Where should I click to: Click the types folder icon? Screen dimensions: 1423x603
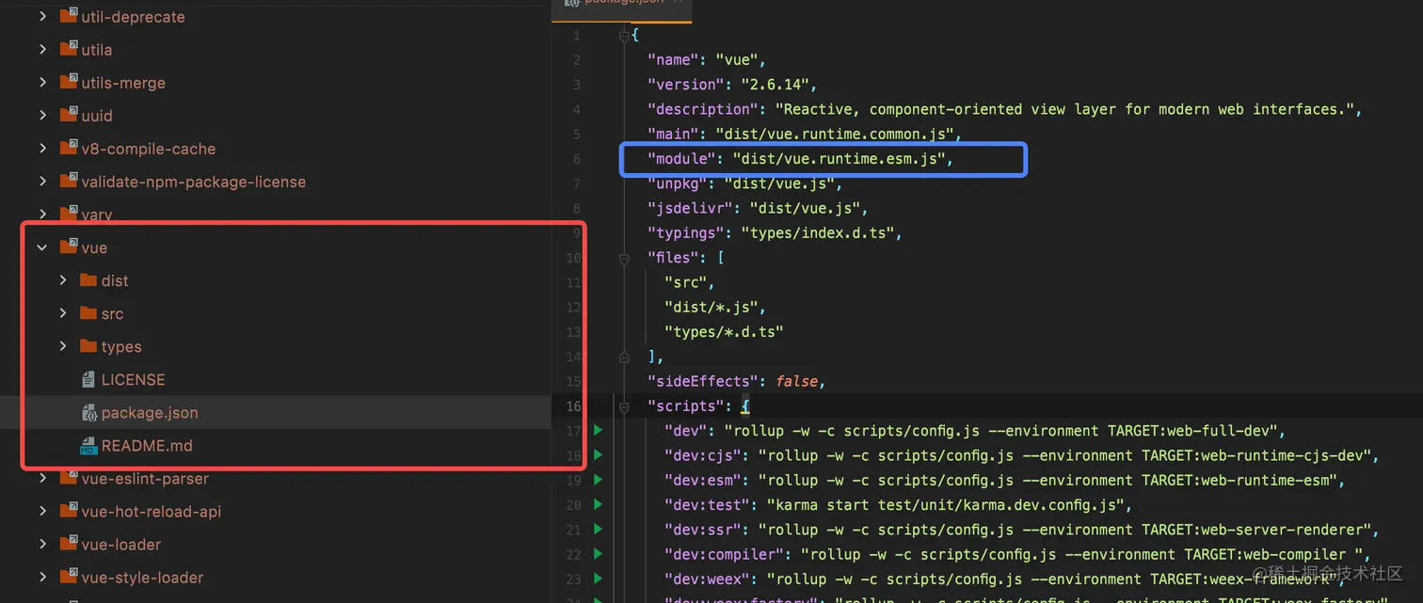tap(88, 346)
